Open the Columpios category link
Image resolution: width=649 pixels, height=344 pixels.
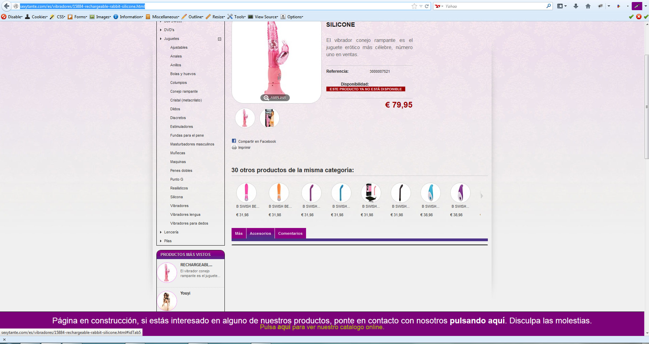178,83
